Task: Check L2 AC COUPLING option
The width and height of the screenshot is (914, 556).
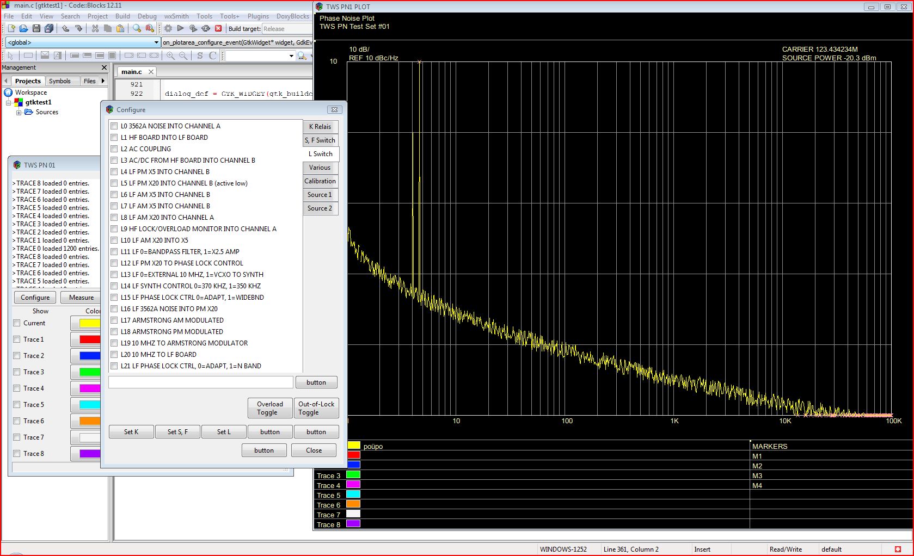Action: click(114, 149)
